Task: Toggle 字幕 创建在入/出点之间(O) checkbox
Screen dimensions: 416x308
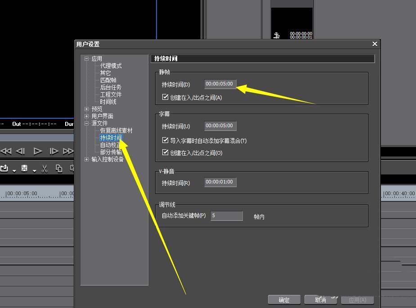Action: tap(166, 152)
